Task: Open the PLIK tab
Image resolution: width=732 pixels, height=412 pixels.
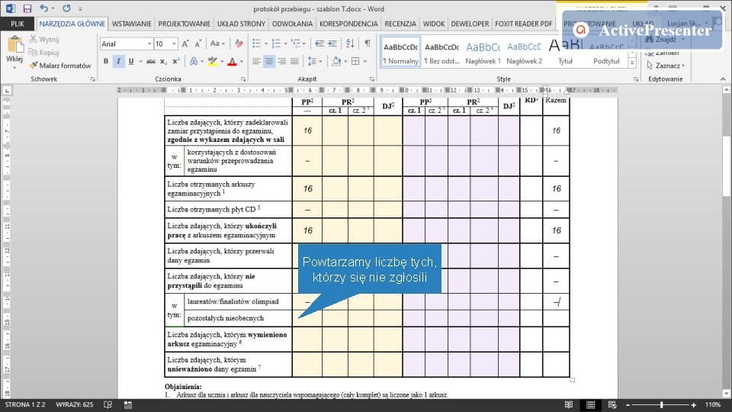Action: click(x=18, y=24)
